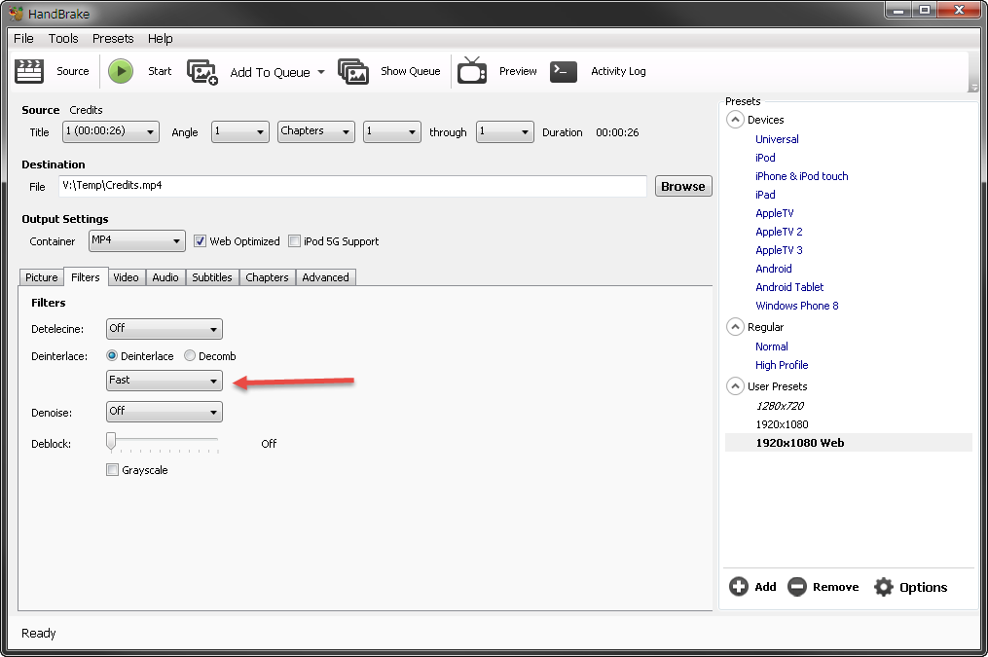Click the Add preset plus icon
The height and width of the screenshot is (657, 988).
739,587
